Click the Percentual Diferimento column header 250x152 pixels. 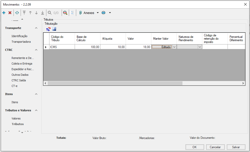[236, 38]
